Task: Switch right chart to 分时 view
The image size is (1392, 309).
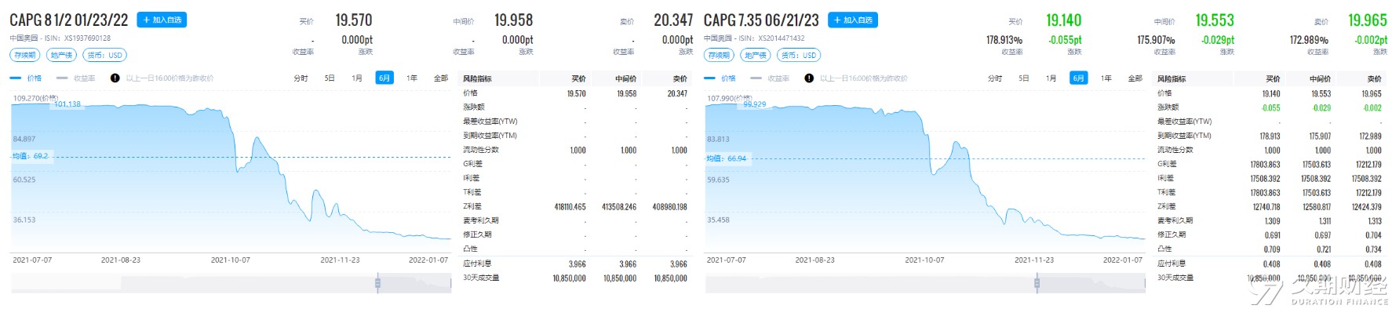Action: coord(995,78)
